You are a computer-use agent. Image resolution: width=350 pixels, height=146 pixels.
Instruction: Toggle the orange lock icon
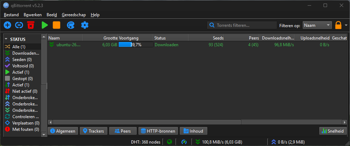[x=338, y=25]
